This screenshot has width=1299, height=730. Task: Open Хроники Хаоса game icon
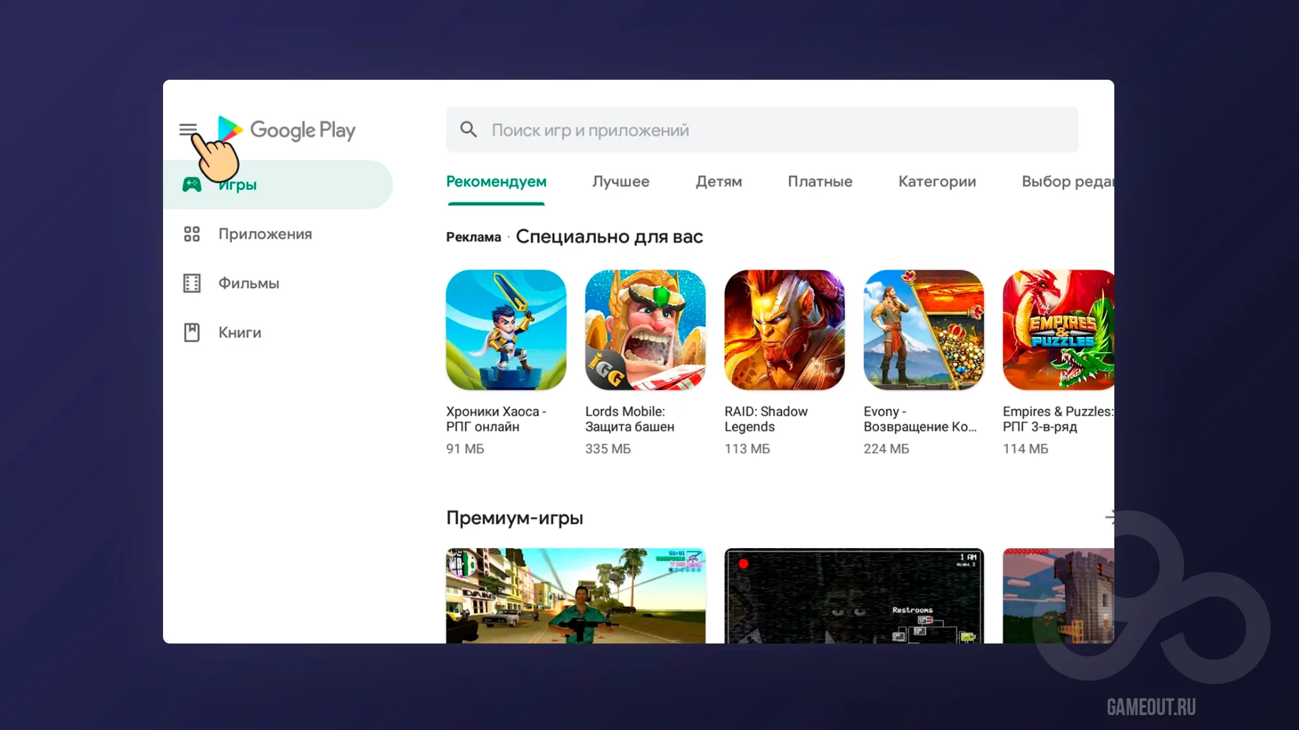pyautogui.click(x=505, y=330)
